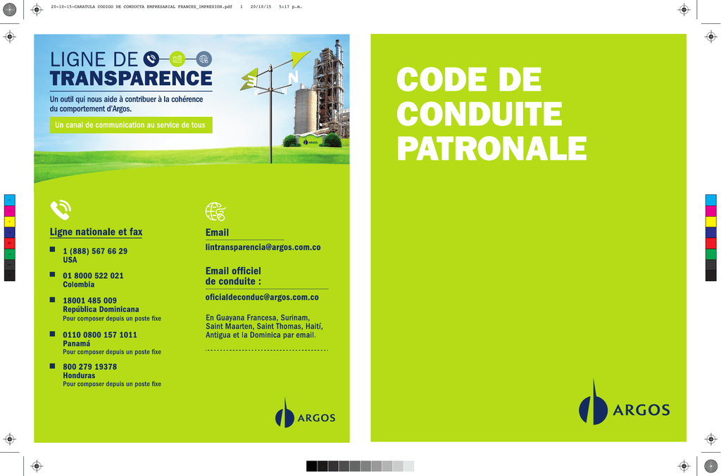Click the Colombia country label
721x476 pixels.
pyautogui.click(x=79, y=284)
